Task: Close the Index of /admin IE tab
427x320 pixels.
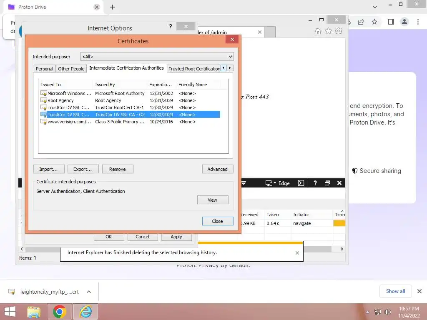Action: pyautogui.click(x=259, y=32)
